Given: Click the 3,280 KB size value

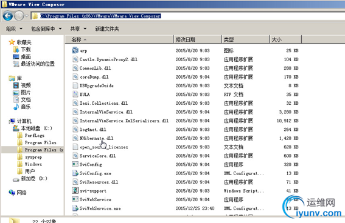Looking at the screenshot, I should coord(288,112).
